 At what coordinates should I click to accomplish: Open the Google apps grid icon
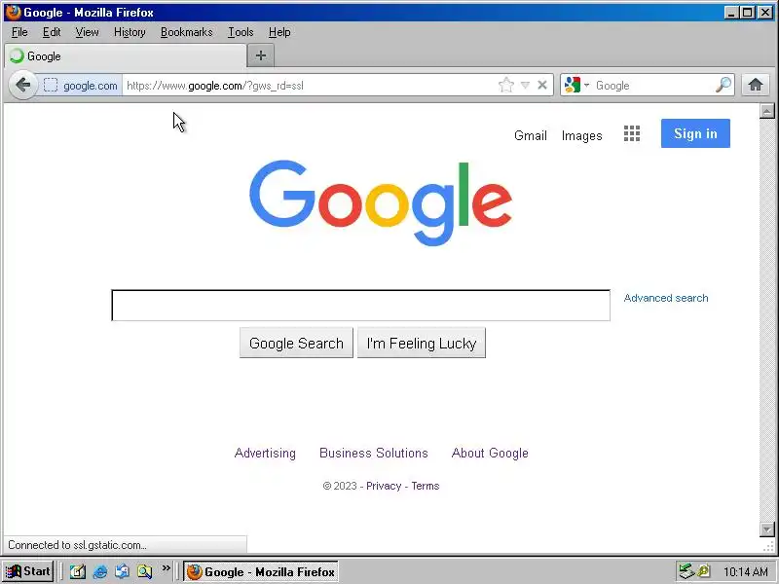pos(632,133)
